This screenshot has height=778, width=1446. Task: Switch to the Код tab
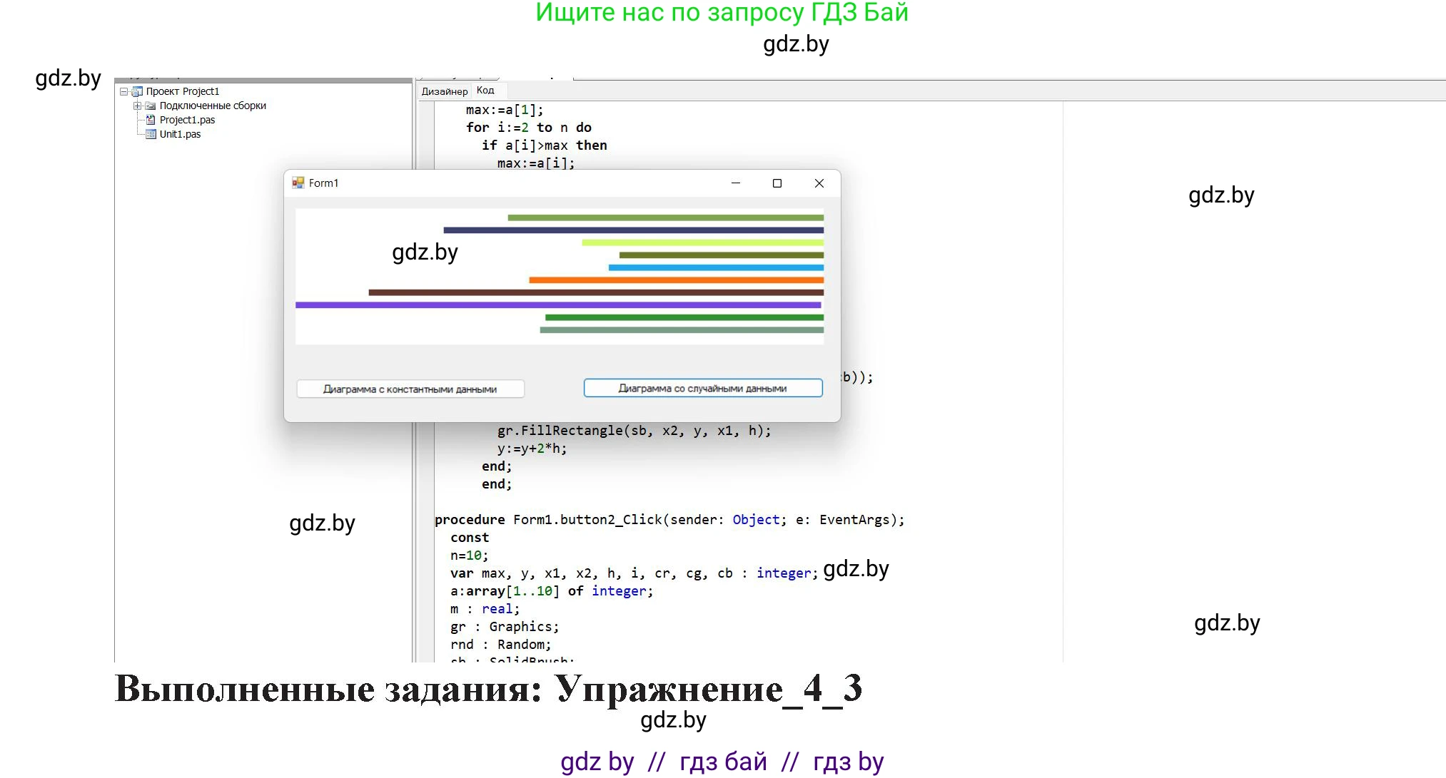(x=485, y=91)
